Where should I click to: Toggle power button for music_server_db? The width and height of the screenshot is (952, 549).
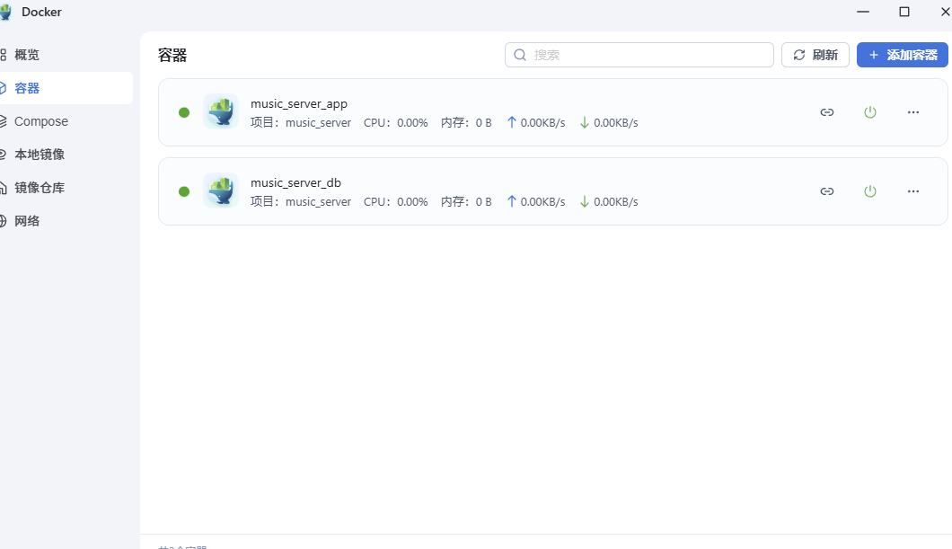coord(870,191)
